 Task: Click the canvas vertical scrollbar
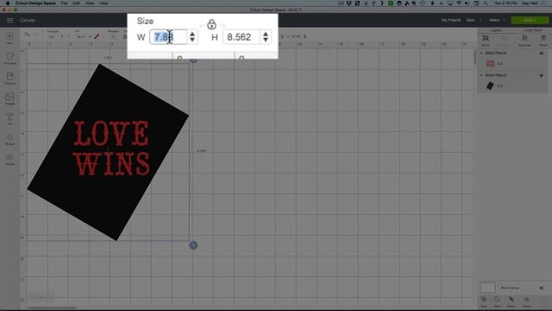[475, 58]
